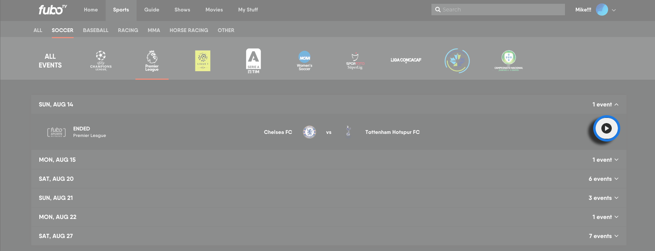Show ALL EVENTS for soccer
The width and height of the screenshot is (655, 251).
click(x=50, y=61)
